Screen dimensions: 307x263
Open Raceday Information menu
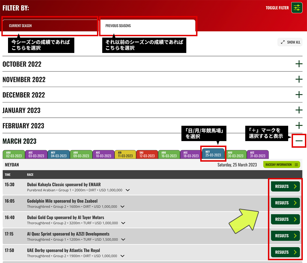(282, 165)
